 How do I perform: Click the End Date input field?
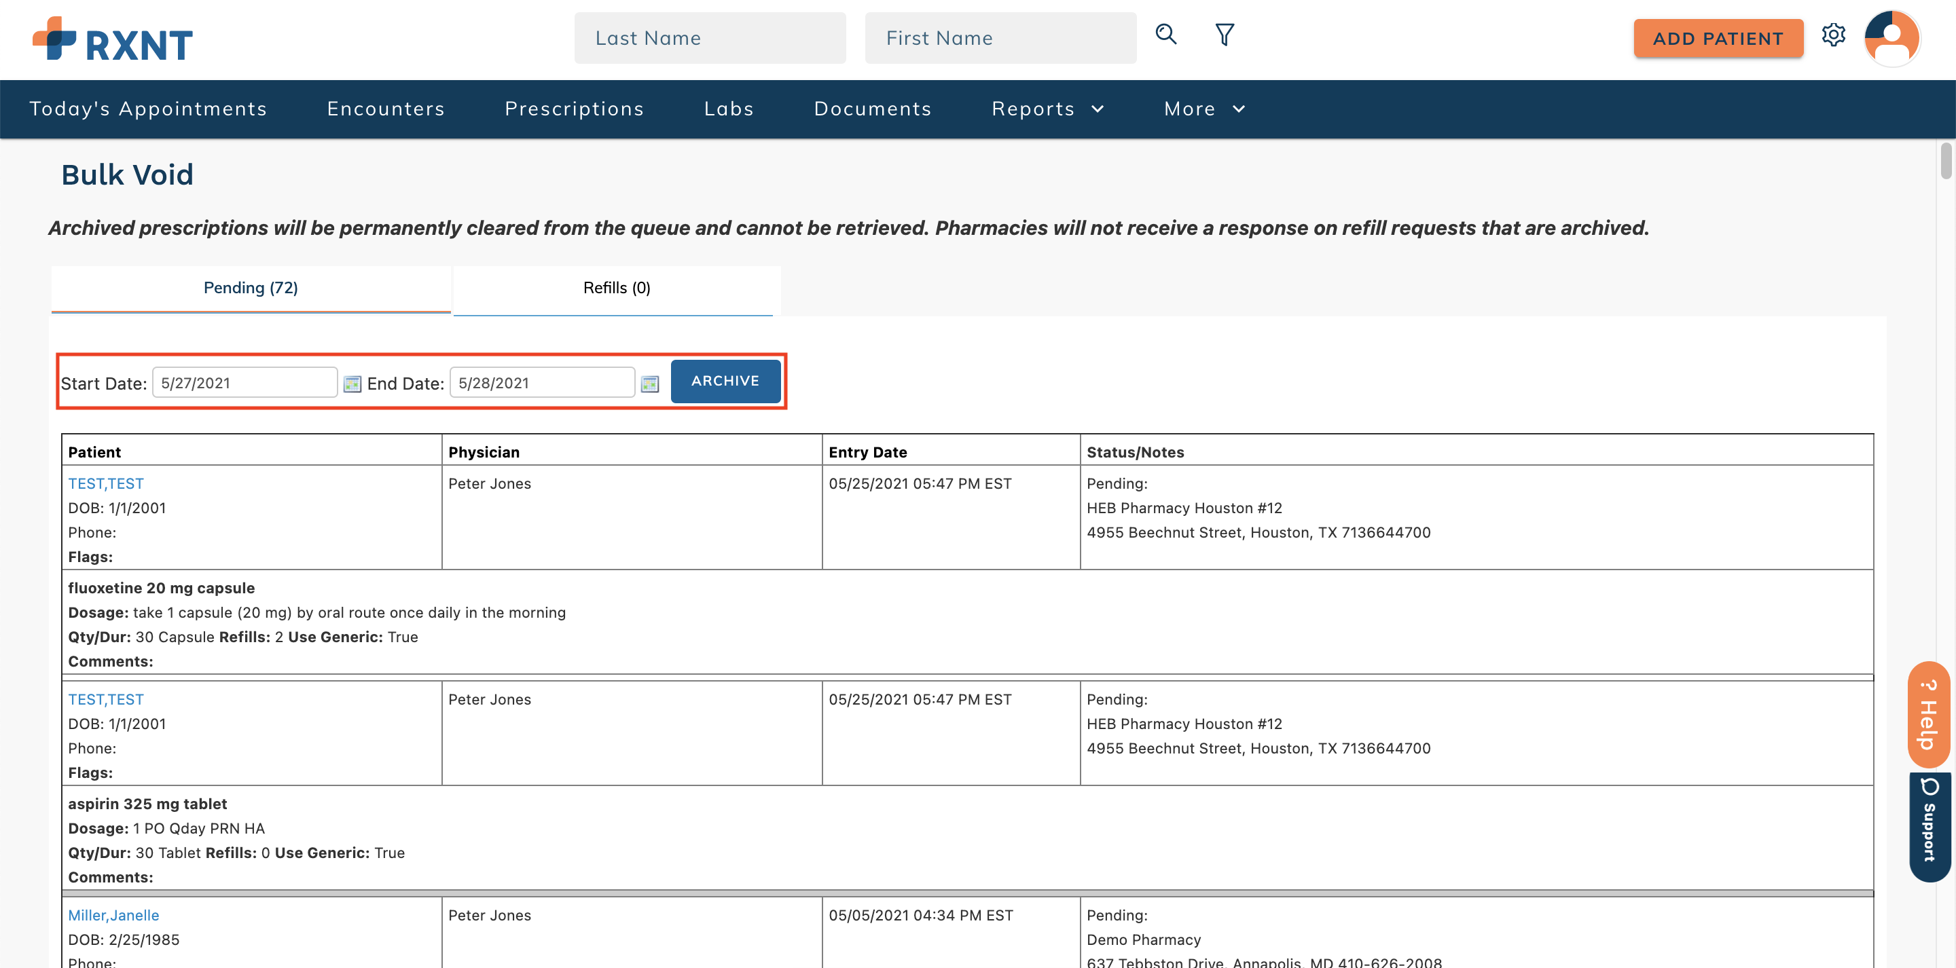542,383
